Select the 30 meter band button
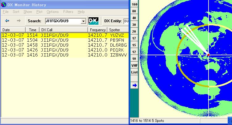232x125 pixels. click(x=134, y=25)
